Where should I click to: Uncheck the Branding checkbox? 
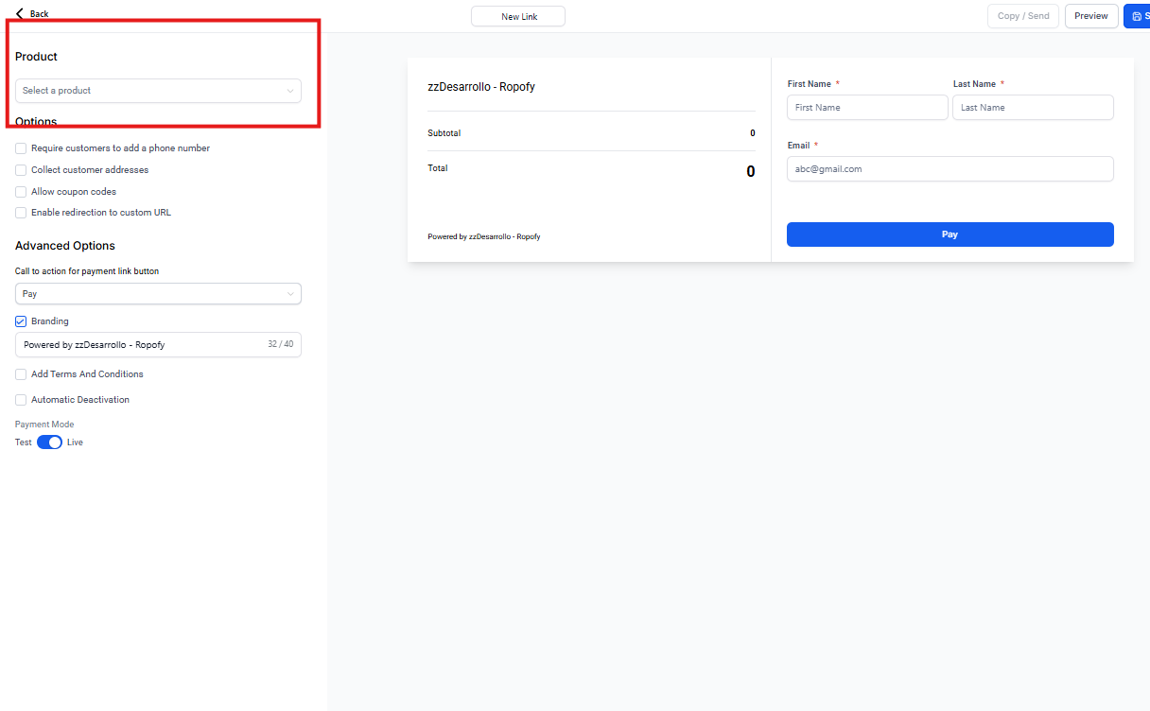21,321
